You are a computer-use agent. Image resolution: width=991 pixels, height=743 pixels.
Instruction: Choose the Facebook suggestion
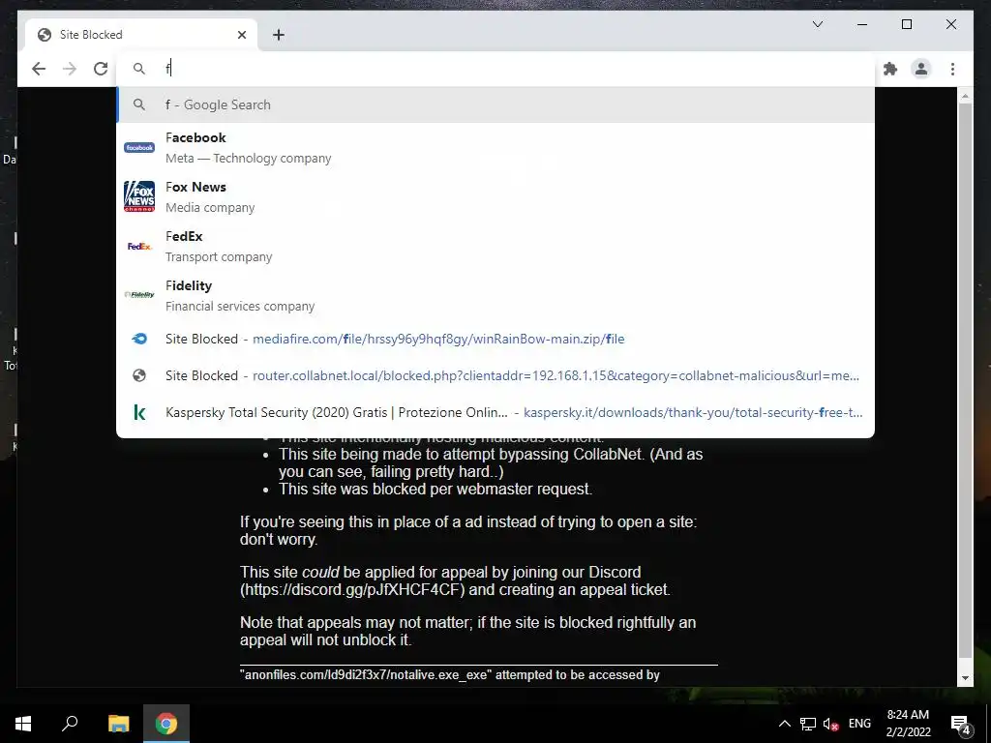pyautogui.click(x=495, y=147)
